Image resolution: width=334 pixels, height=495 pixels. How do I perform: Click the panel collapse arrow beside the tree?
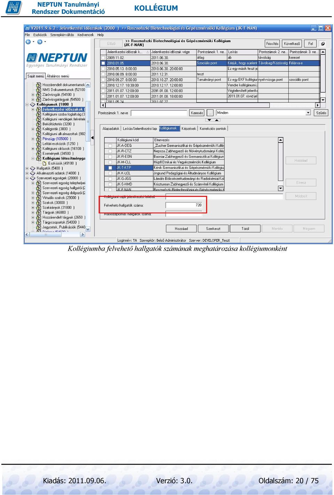point(92,138)
